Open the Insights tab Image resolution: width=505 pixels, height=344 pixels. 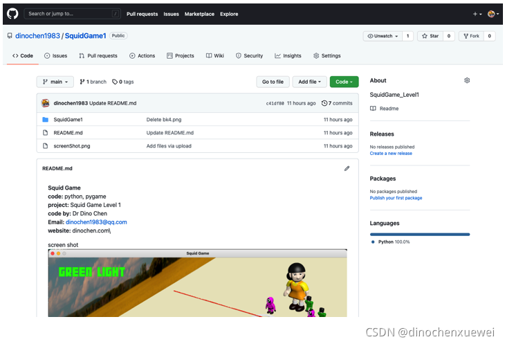click(x=288, y=56)
